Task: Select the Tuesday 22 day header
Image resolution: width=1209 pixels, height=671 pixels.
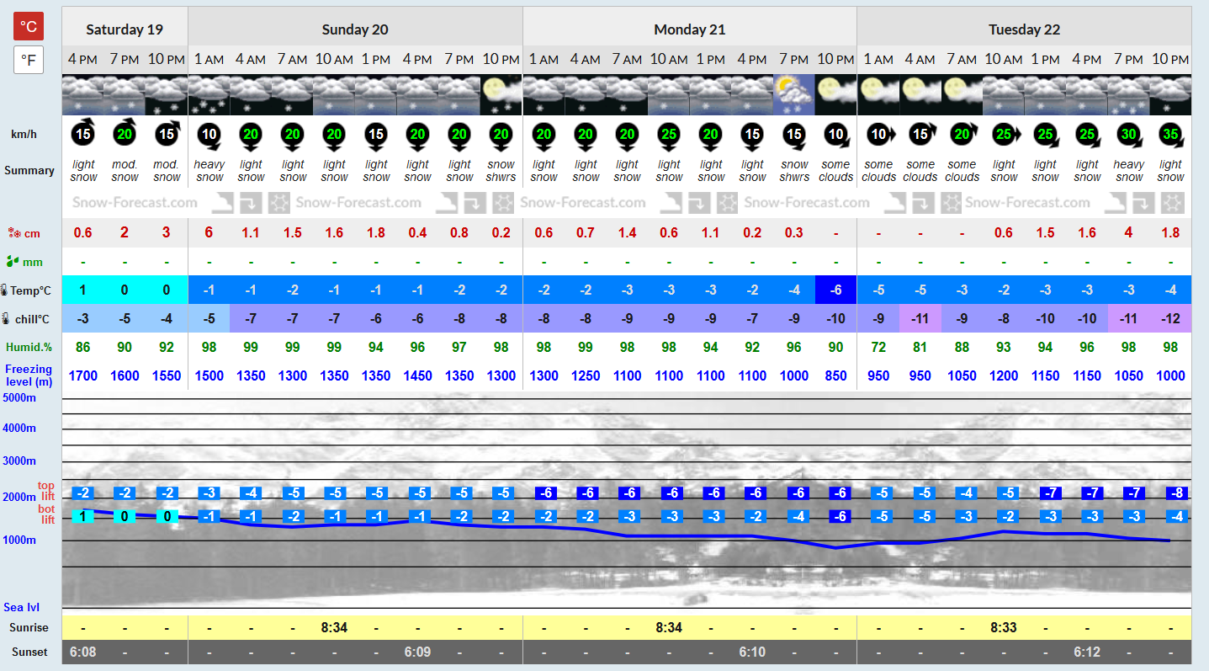Action: click(1024, 29)
